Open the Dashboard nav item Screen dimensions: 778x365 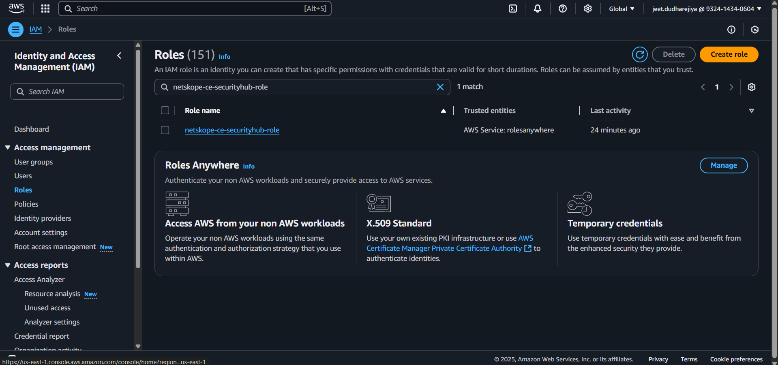coord(32,129)
